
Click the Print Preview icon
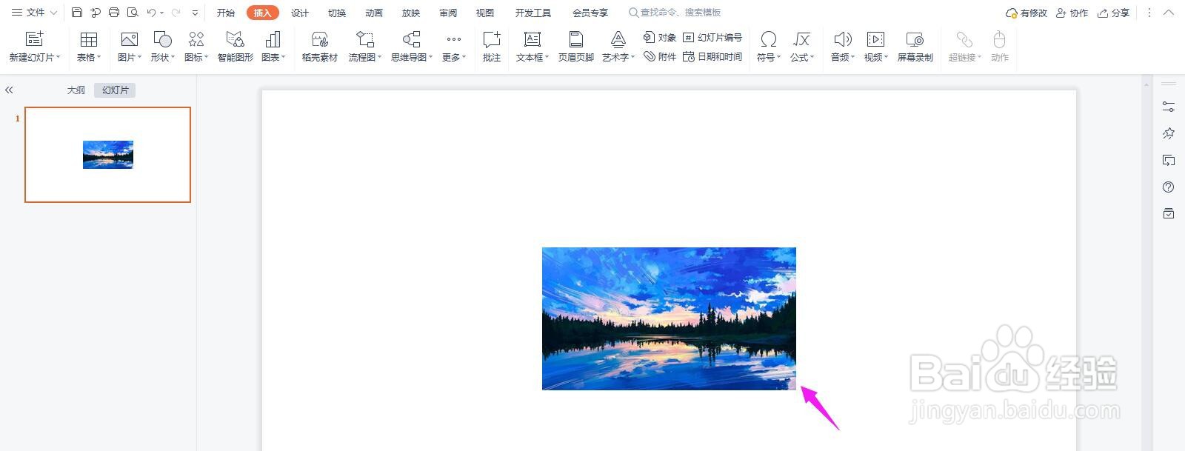coord(133,13)
